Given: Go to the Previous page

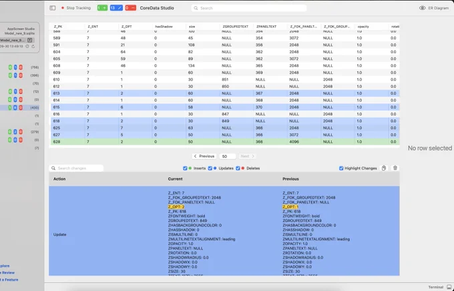Looking at the screenshot, I should click(x=204, y=156).
